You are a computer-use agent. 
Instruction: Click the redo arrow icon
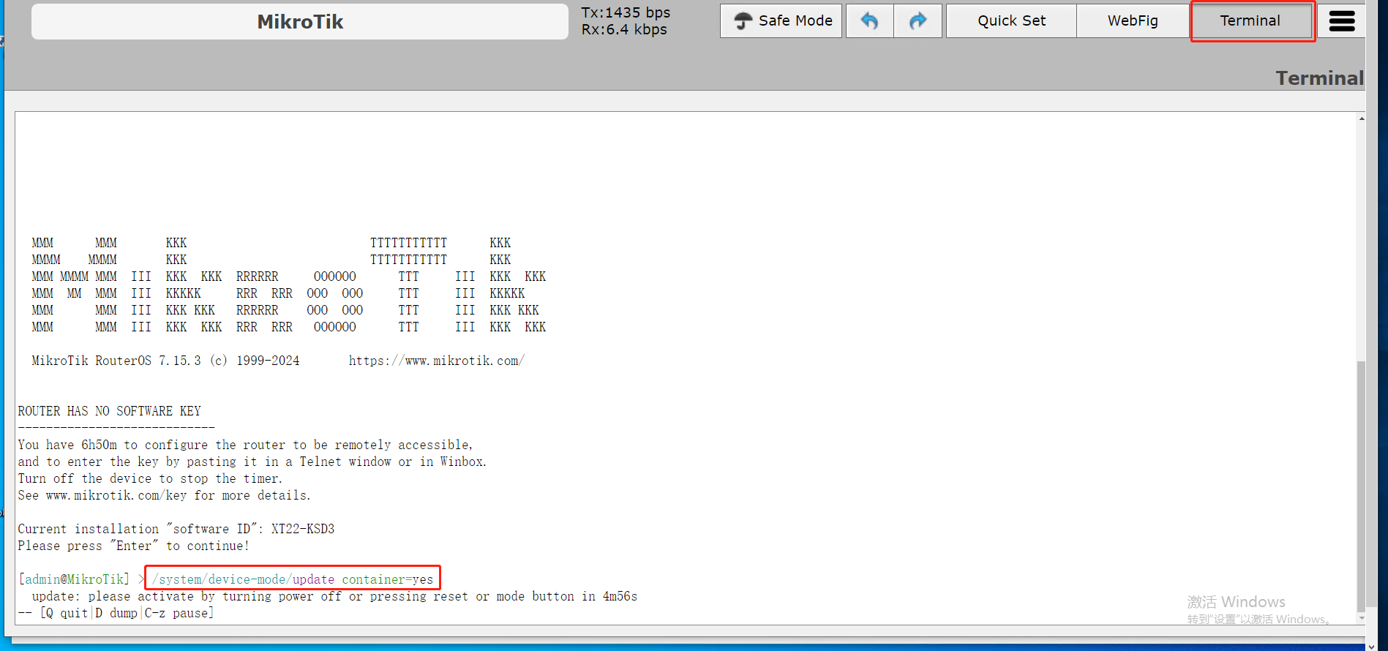918,20
